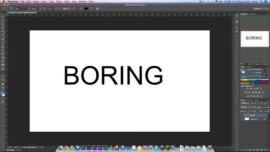270x152 pixels.
Task: Switch to the Swatches tab
Action: [x=249, y=67]
